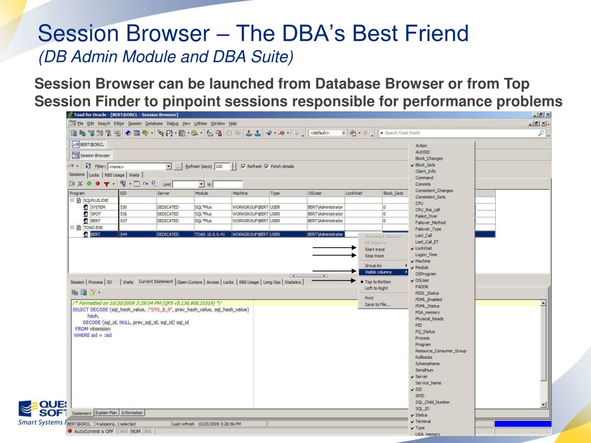The image size is (591, 443).
Task: Click the 'TOAD 10.0.0.41' module cell
Action: tap(212, 234)
